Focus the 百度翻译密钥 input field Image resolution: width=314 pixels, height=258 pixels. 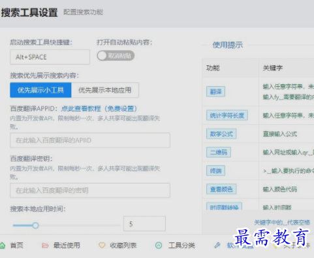[90, 191]
